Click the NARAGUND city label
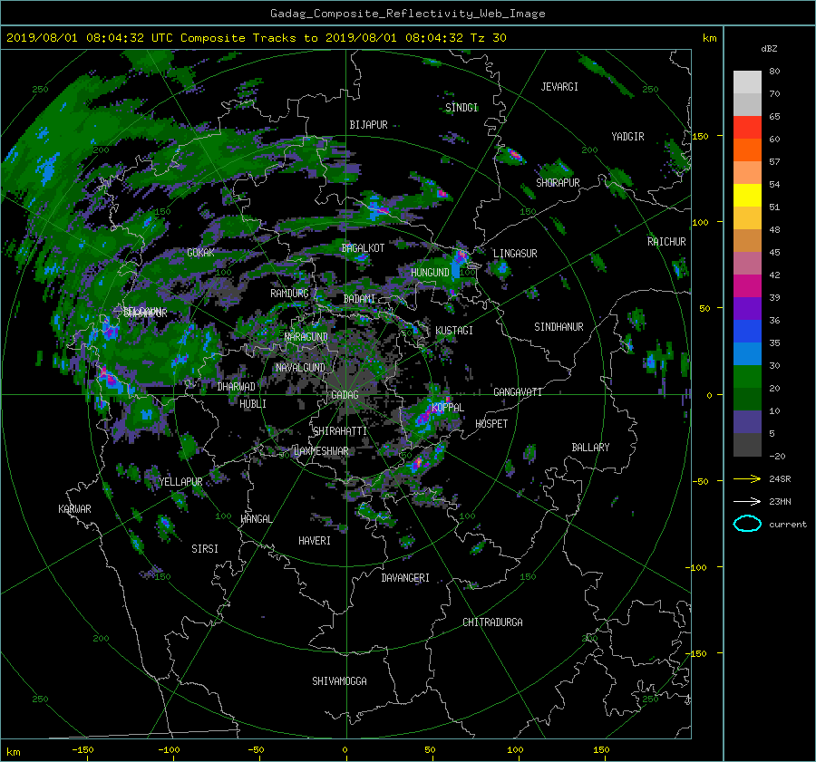 [306, 337]
